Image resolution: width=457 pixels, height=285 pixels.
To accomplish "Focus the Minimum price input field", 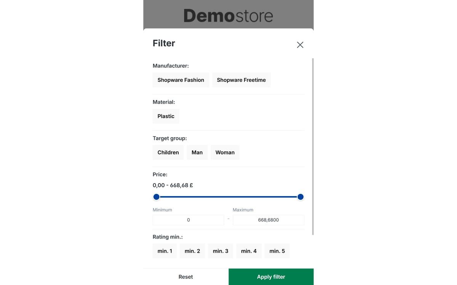I will tap(189, 220).
